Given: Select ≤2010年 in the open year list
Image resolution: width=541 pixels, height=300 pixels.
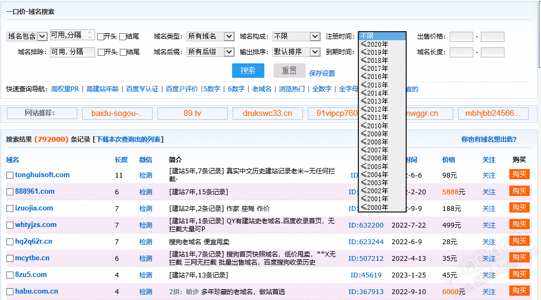Looking at the screenshot, I should tap(383, 126).
